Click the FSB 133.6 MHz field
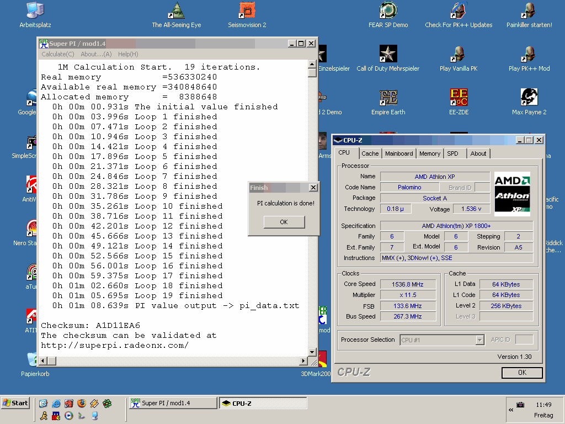 pos(408,306)
